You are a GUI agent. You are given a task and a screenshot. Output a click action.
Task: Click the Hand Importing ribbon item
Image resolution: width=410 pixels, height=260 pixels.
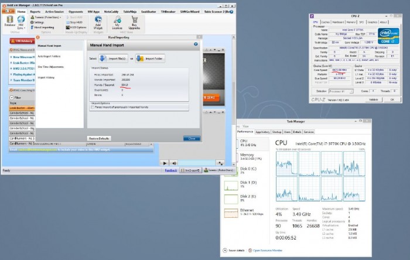(42, 27)
